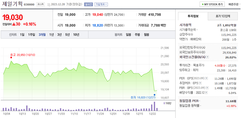Open help icon next to PER EPS(2023.09)
This screenshot has height=118, width=246.
(x=207, y=78)
